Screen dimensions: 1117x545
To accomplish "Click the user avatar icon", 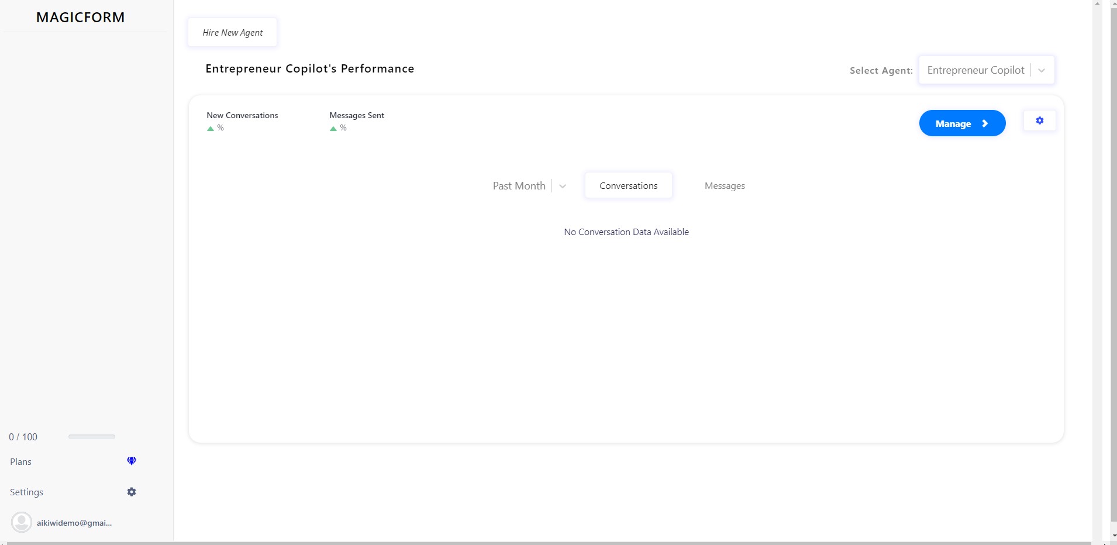I will point(22,522).
